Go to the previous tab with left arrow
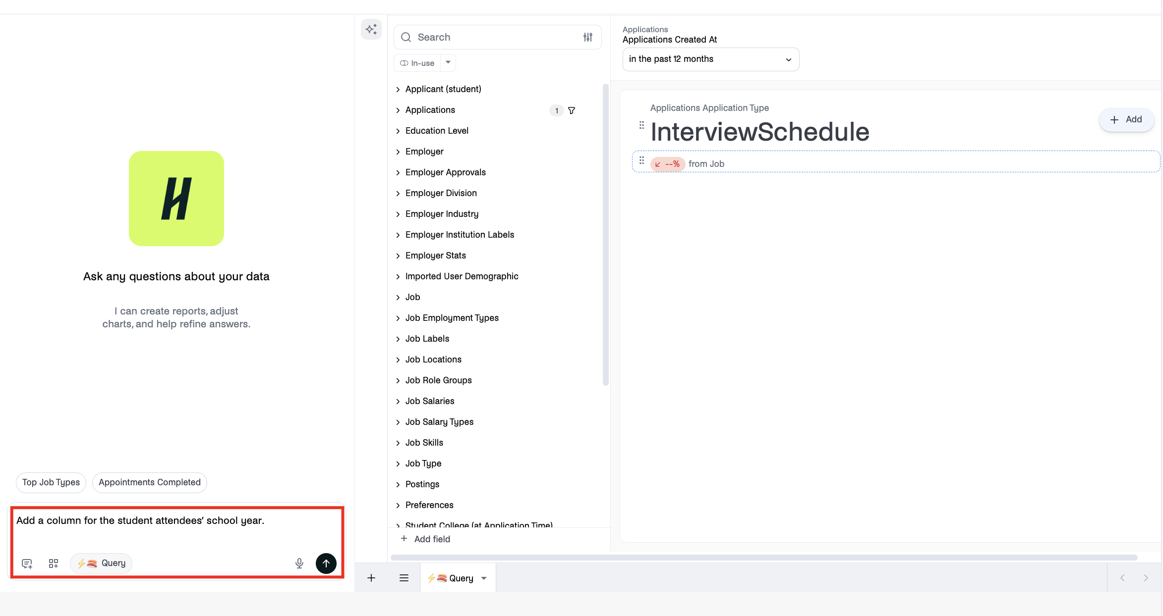Viewport: 1163px width, 616px height. click(x=1122, y=578)
